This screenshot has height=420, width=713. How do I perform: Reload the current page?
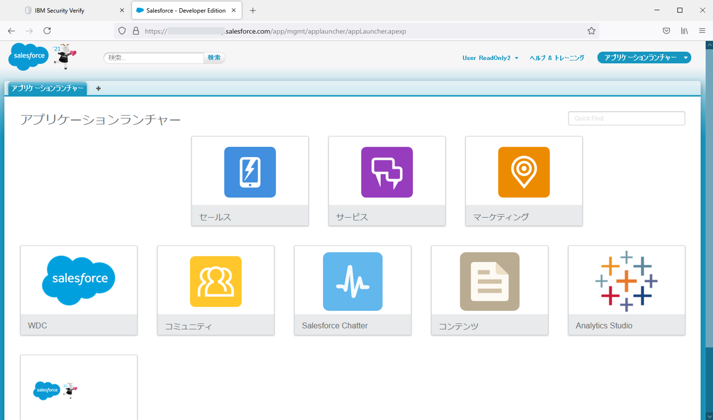[47, 31]
